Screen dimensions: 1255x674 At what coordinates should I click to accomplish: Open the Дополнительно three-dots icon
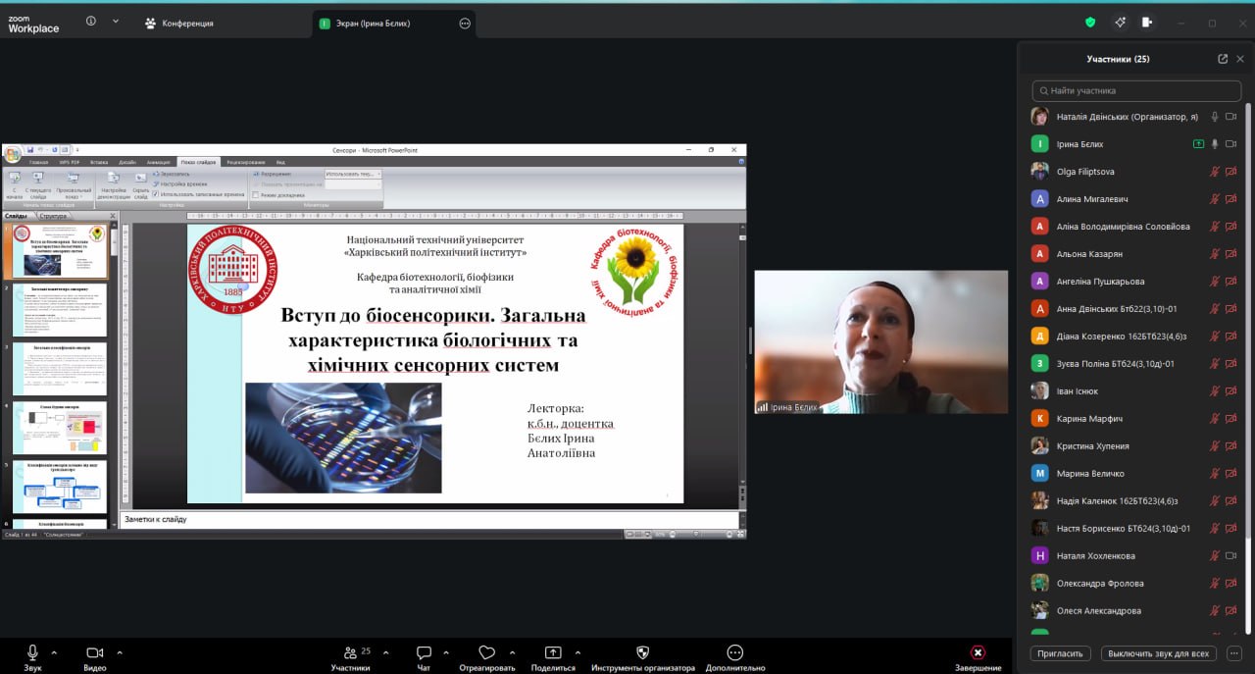tap(735, 652)
